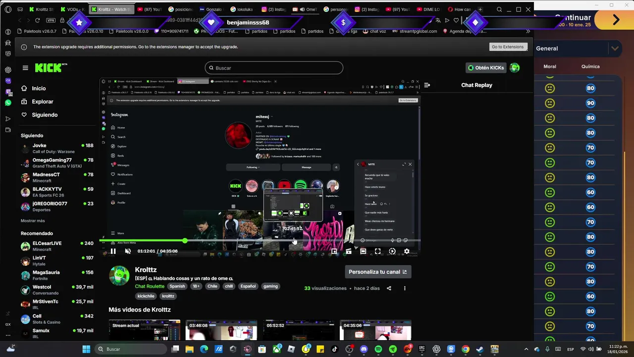Open the browser tab search icon
Screen dimensions: 634x357
coord(499,9)
